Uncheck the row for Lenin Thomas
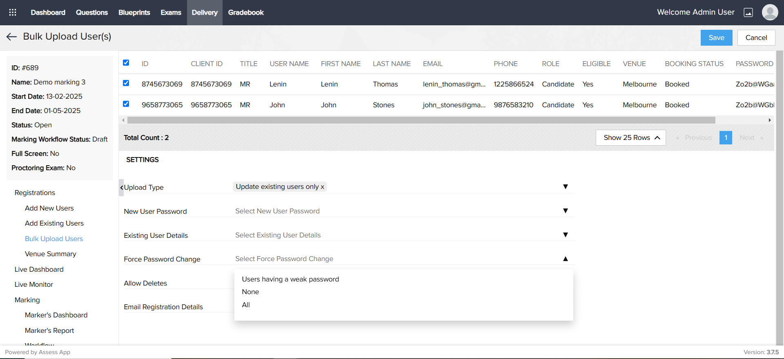The height and width of the screenshot is (359, 784). (x=126, y=83)
